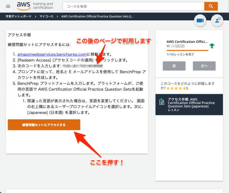Click the first breadcrumb chevron separator
Screen dimensions: 229x193
coord(35,16)
